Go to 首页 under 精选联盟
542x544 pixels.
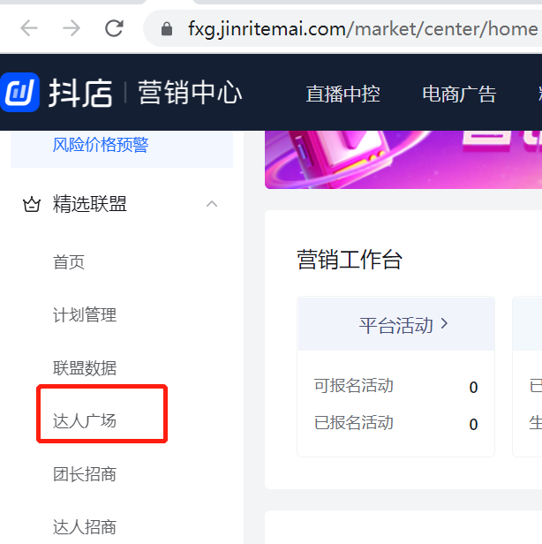tap(69, 262)
